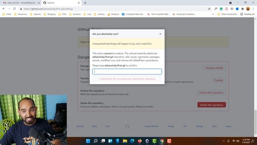The image size is (257, 145).
Task: Open the Reading list
Action: pyautogui.click(x=247, y=14)
